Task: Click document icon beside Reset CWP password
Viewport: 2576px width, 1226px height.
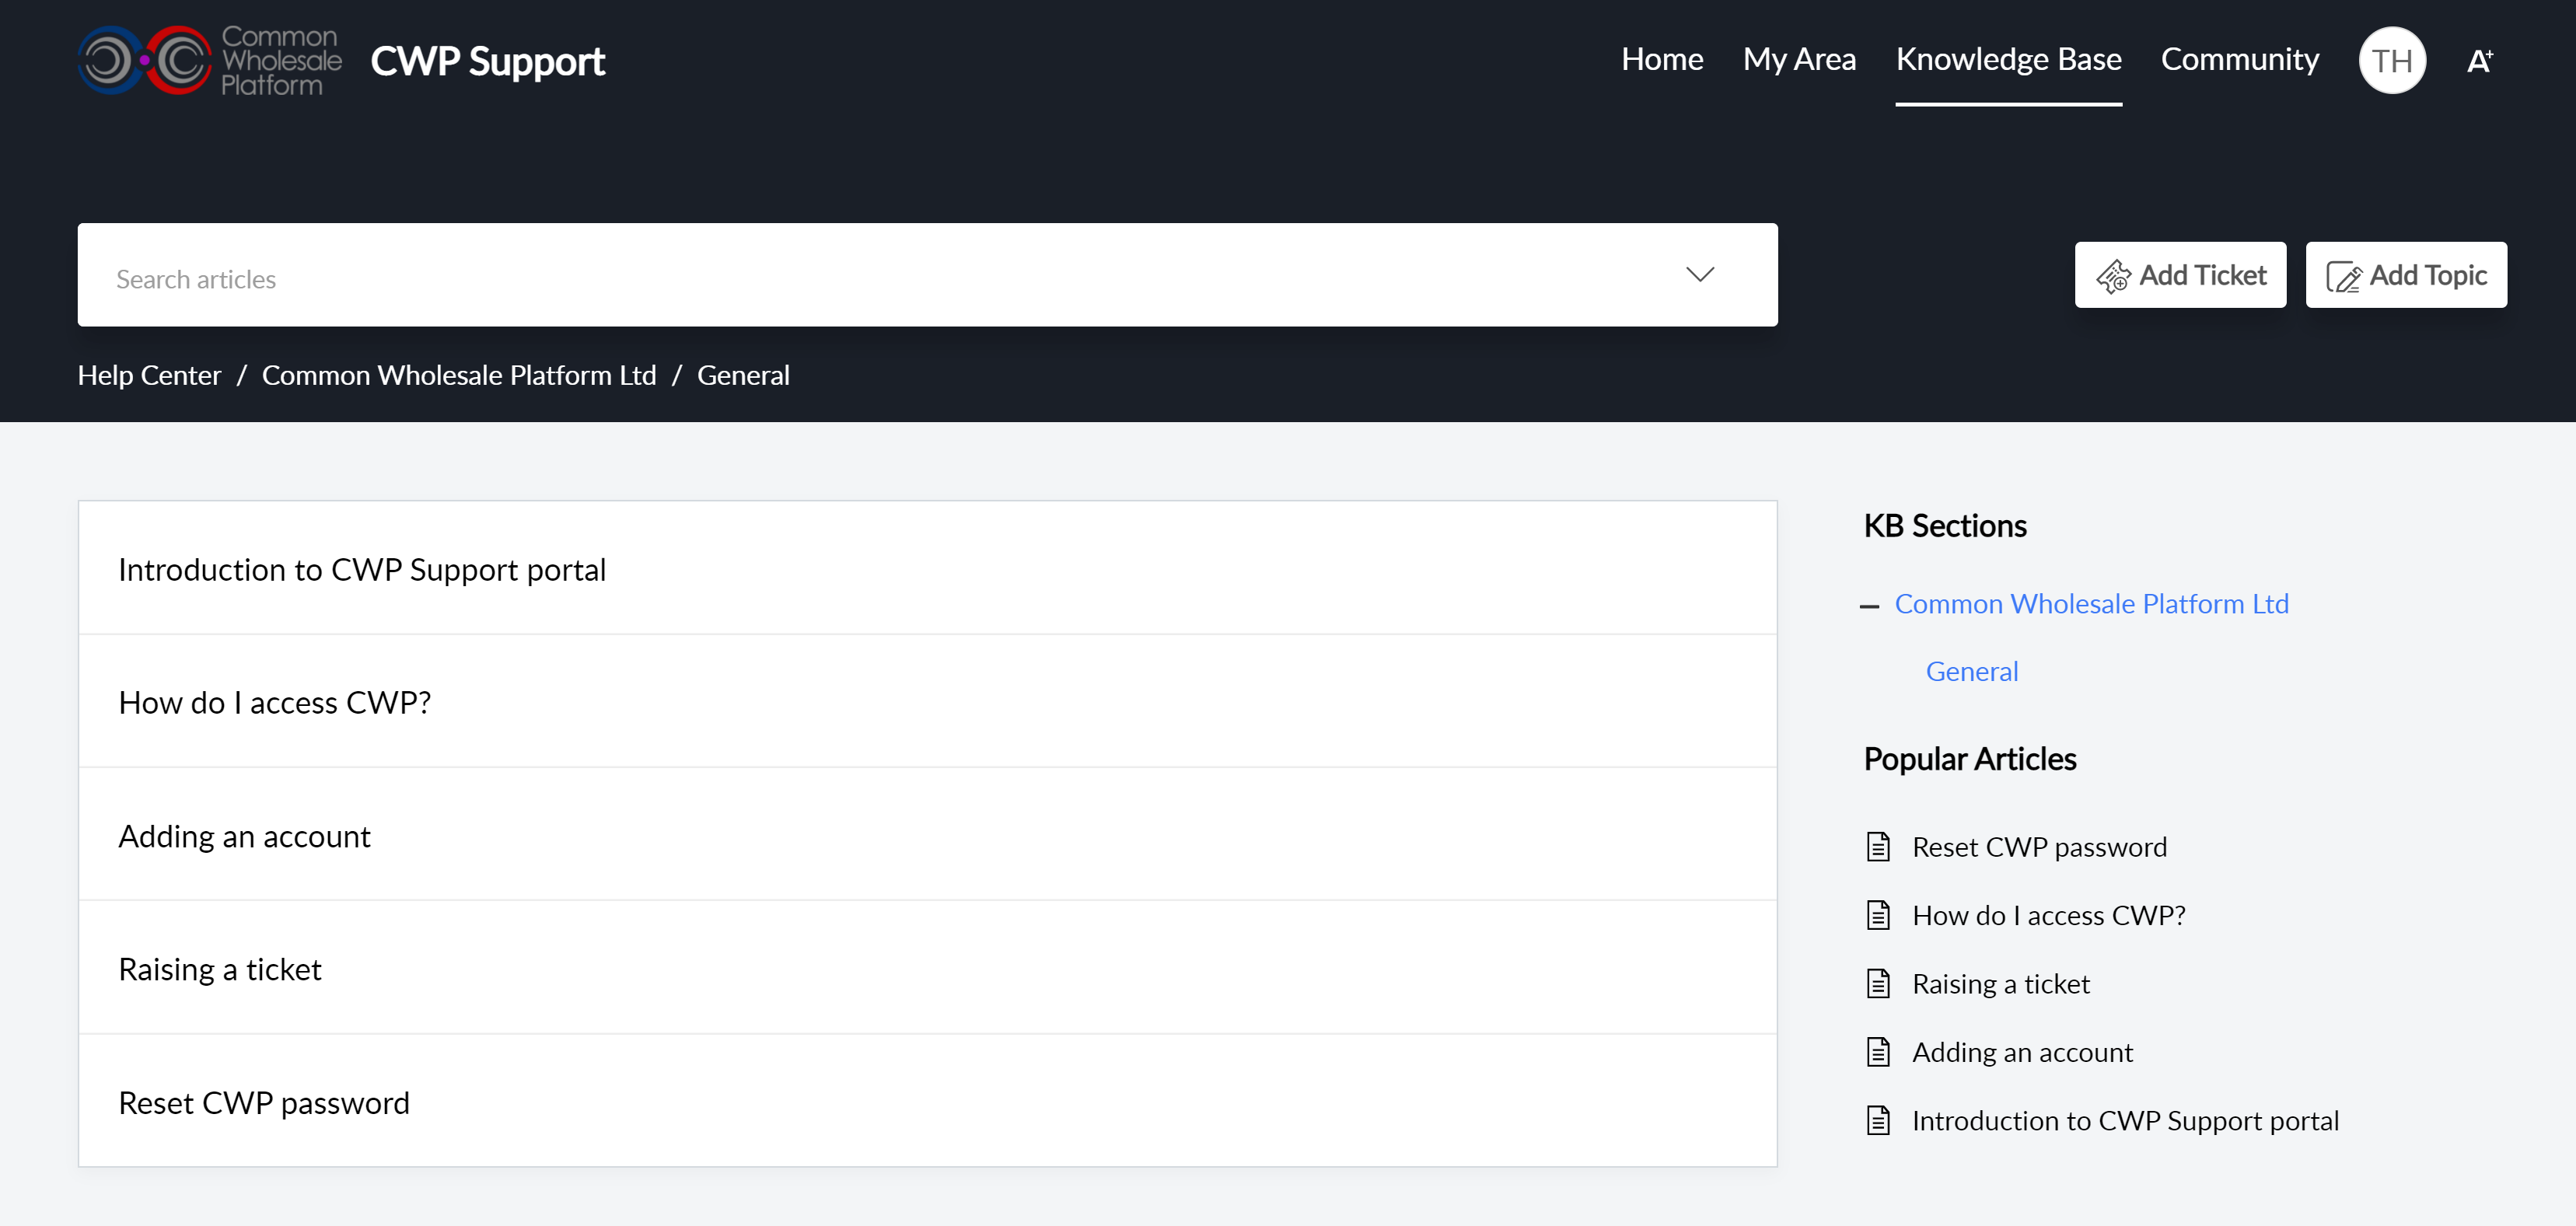Action: [1878, 847]
